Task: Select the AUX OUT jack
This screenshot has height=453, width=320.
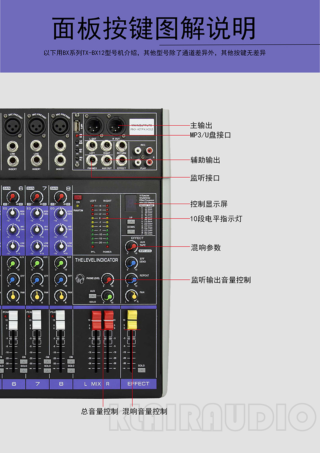Action: 106,160
